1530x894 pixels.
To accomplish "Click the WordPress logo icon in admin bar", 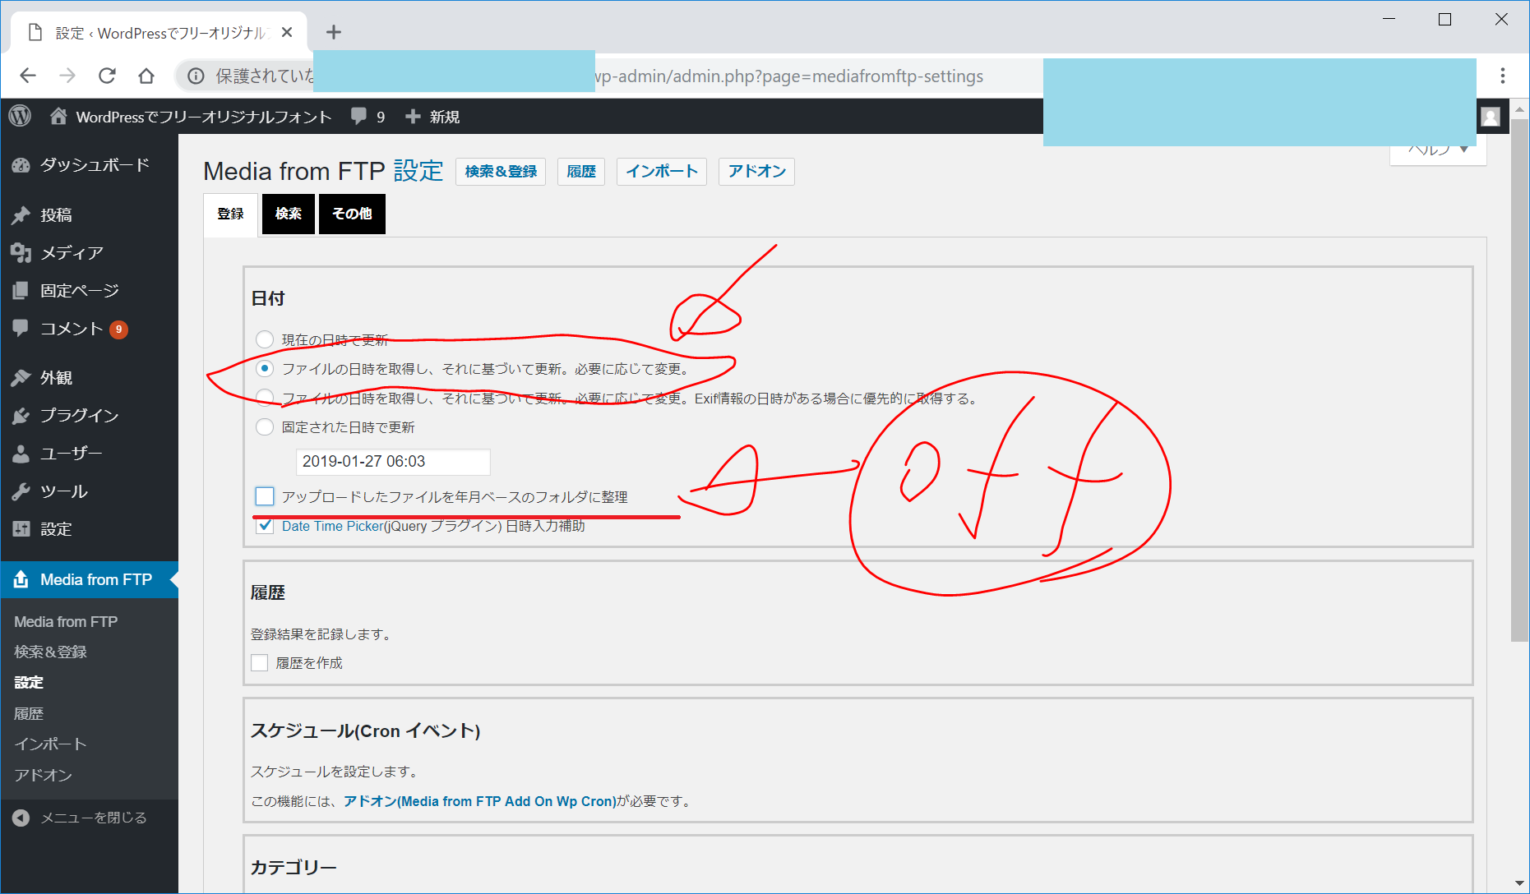I will pyautogui.click(x=21, y=116).
